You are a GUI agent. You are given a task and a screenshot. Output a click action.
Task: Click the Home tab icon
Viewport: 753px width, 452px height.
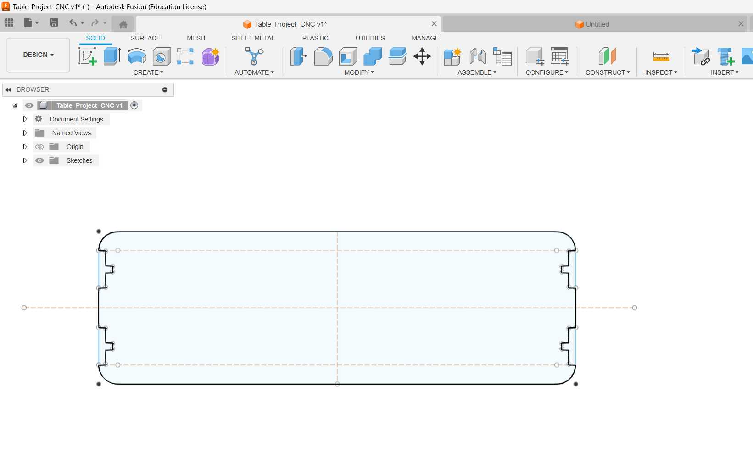click(x=123, y=24)
